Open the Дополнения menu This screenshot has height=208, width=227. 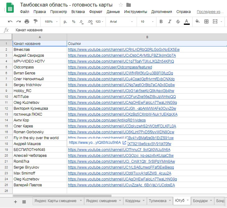click(x=161, y=12)
